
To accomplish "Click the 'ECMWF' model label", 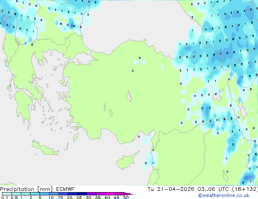I will tap(66, 189).
